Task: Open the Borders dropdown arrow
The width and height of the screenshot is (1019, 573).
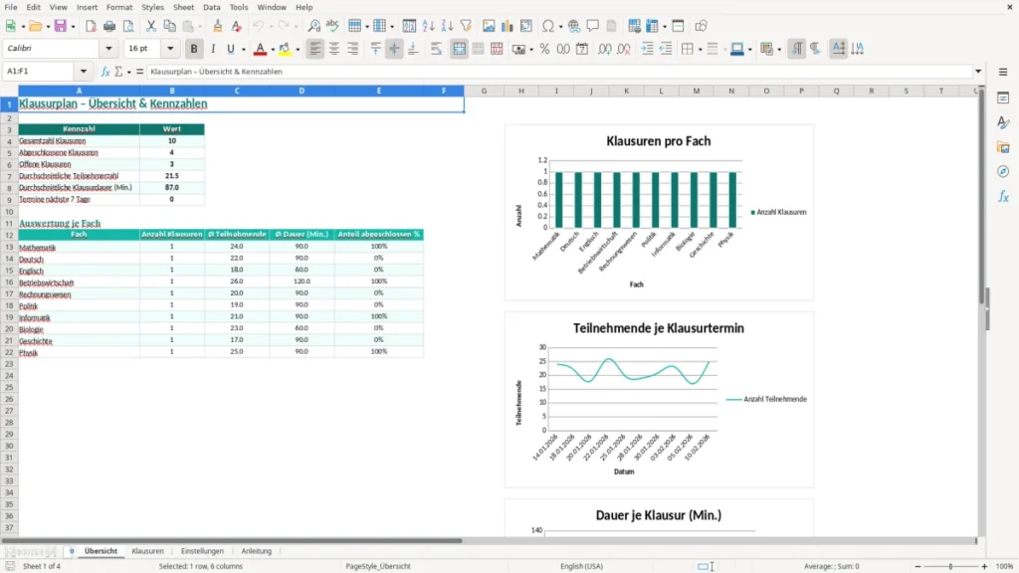Action: (700, 50)
